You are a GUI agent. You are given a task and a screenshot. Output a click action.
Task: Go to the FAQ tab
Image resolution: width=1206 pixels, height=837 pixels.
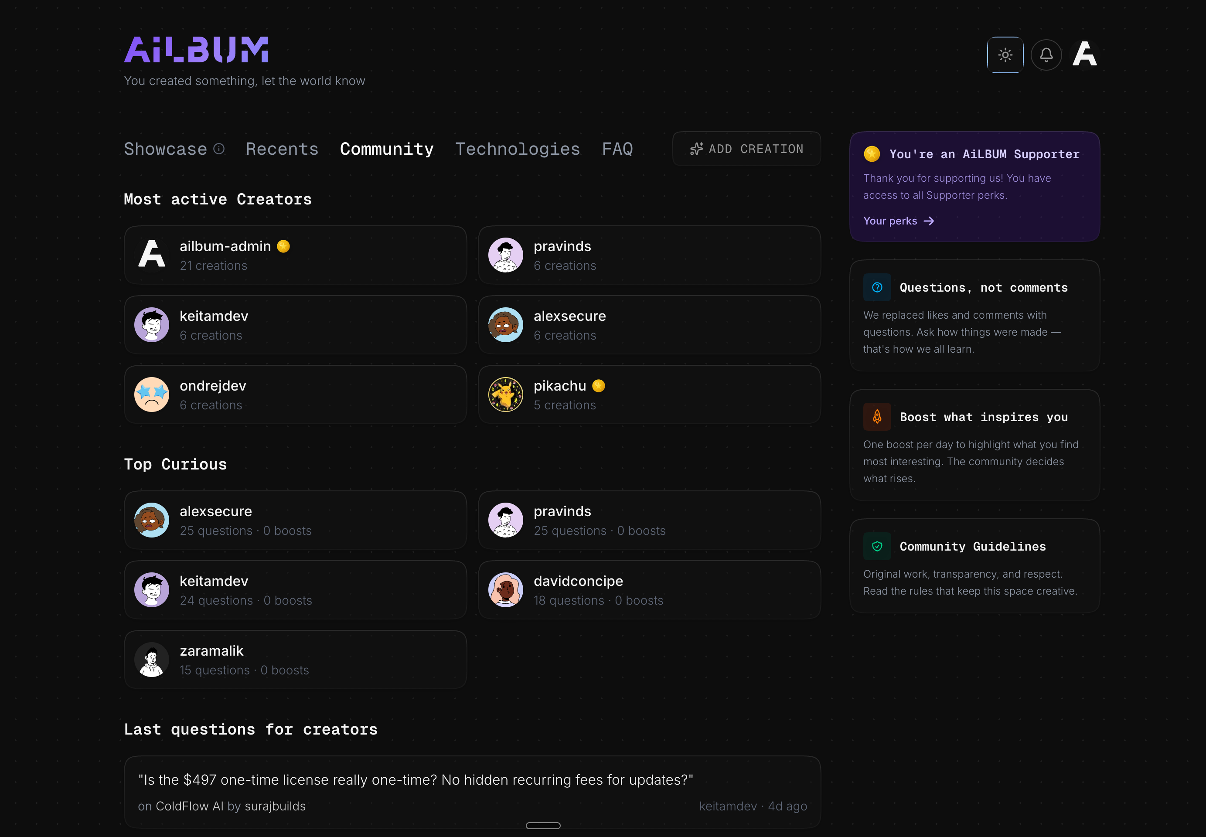(x=617, y=149)
